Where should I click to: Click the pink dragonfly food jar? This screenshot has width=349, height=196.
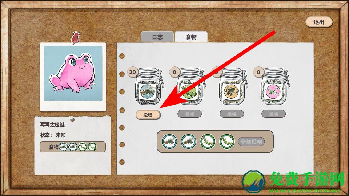click(275, 87)
